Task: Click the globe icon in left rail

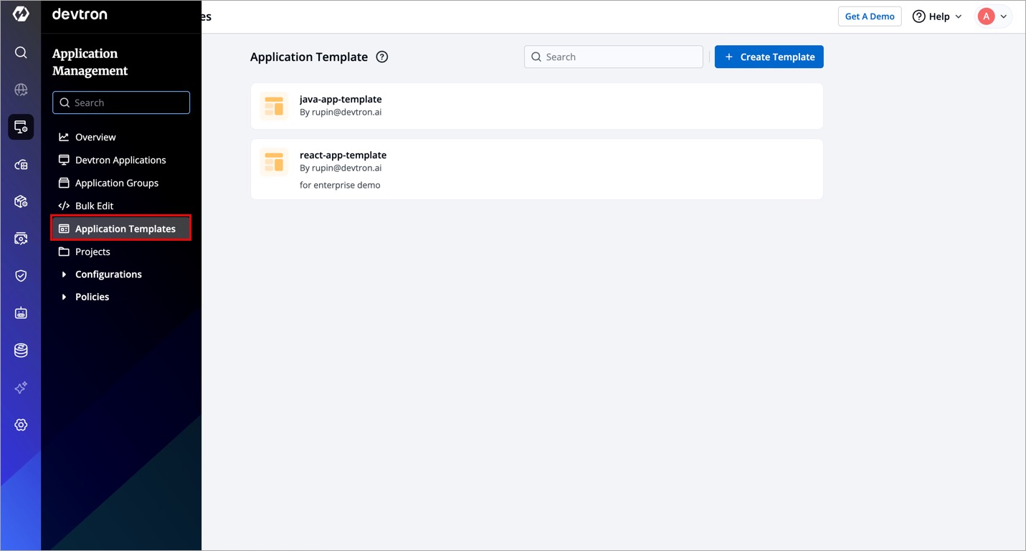Action: coord(21,90)
